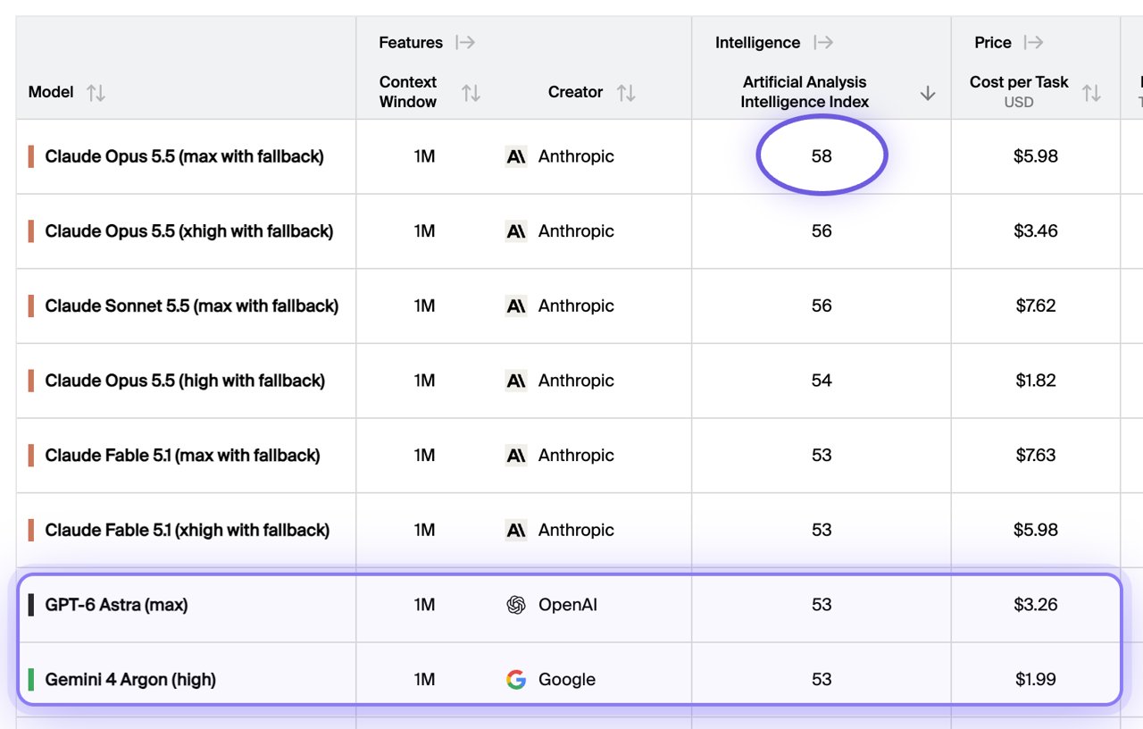Screen dimensions: 1143x729
Task: Click cost $3.46
Action: tap(1036, 231)
